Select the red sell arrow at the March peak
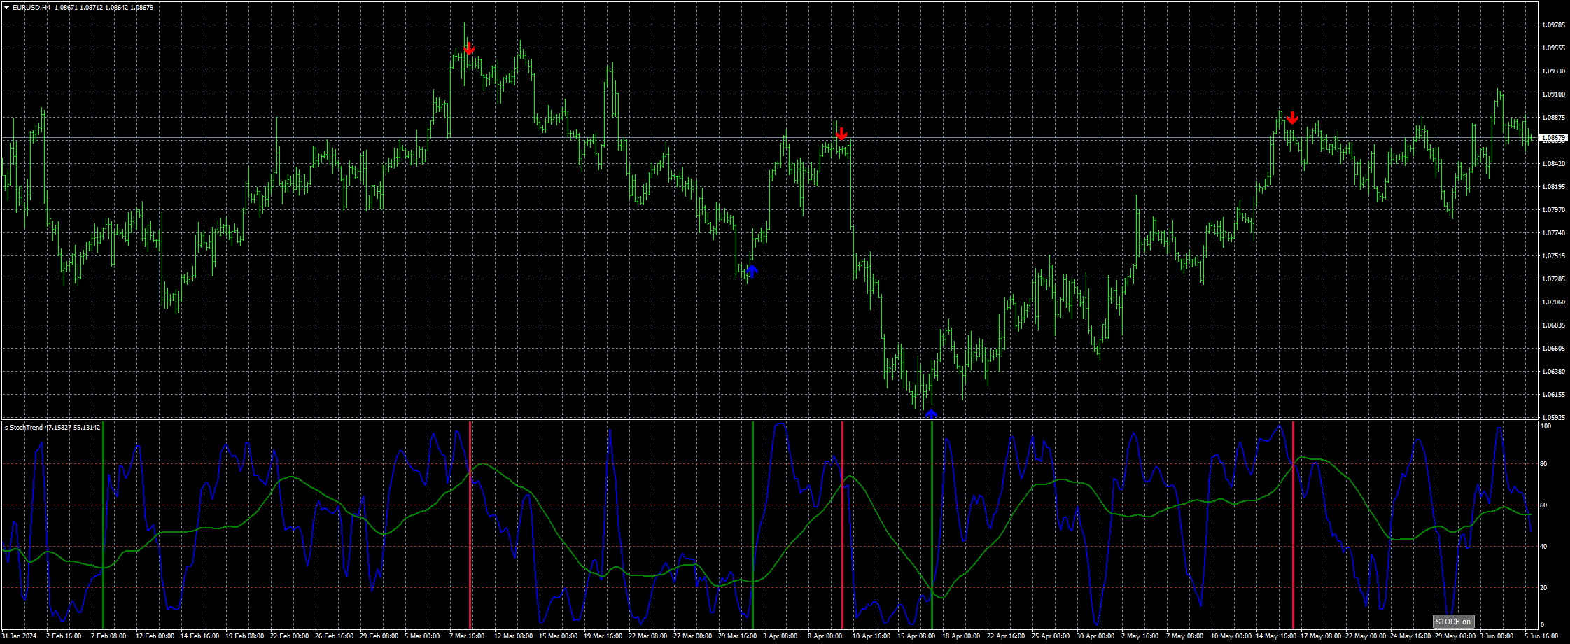Screen dimensions: 1570x644 pos(469,48)
